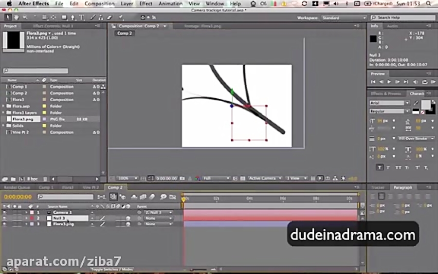This screenshot has width=438, height=274.
Task: Open the 1 View layout dropdown
Action: 296,178
